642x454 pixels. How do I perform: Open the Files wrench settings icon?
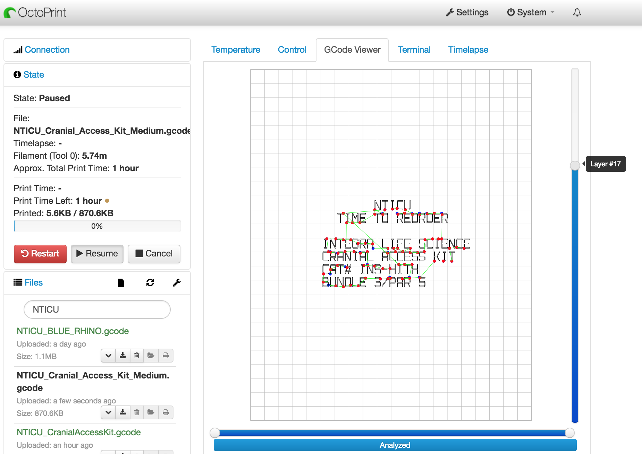tap(177, 283)
